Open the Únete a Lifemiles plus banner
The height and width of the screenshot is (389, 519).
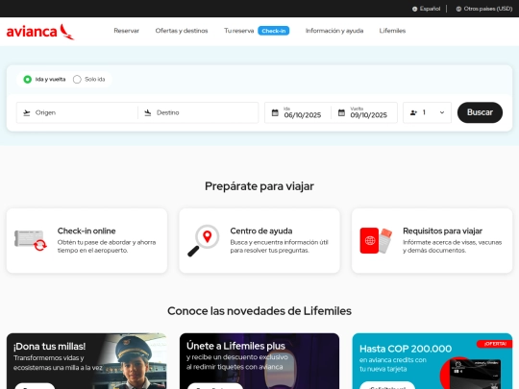[x=259, y=361]
